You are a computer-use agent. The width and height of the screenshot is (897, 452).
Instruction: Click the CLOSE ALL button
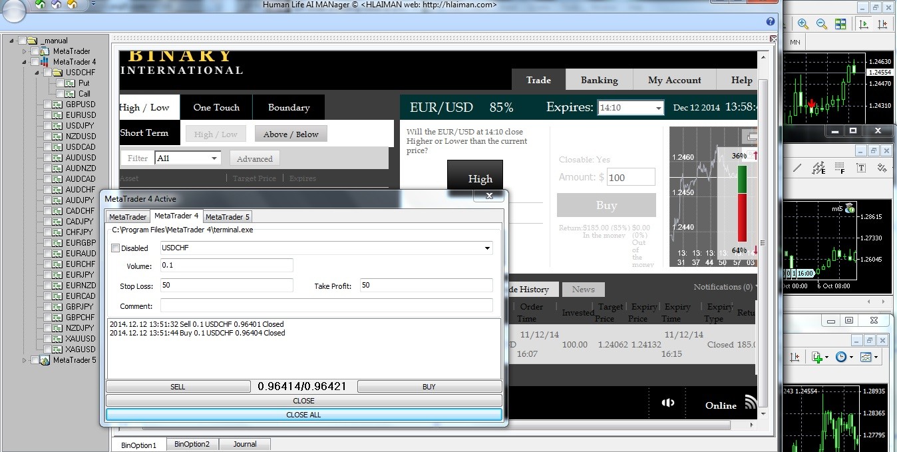click(303, 415)
